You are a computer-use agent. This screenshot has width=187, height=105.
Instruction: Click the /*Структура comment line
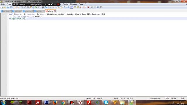tap(18, 19)
